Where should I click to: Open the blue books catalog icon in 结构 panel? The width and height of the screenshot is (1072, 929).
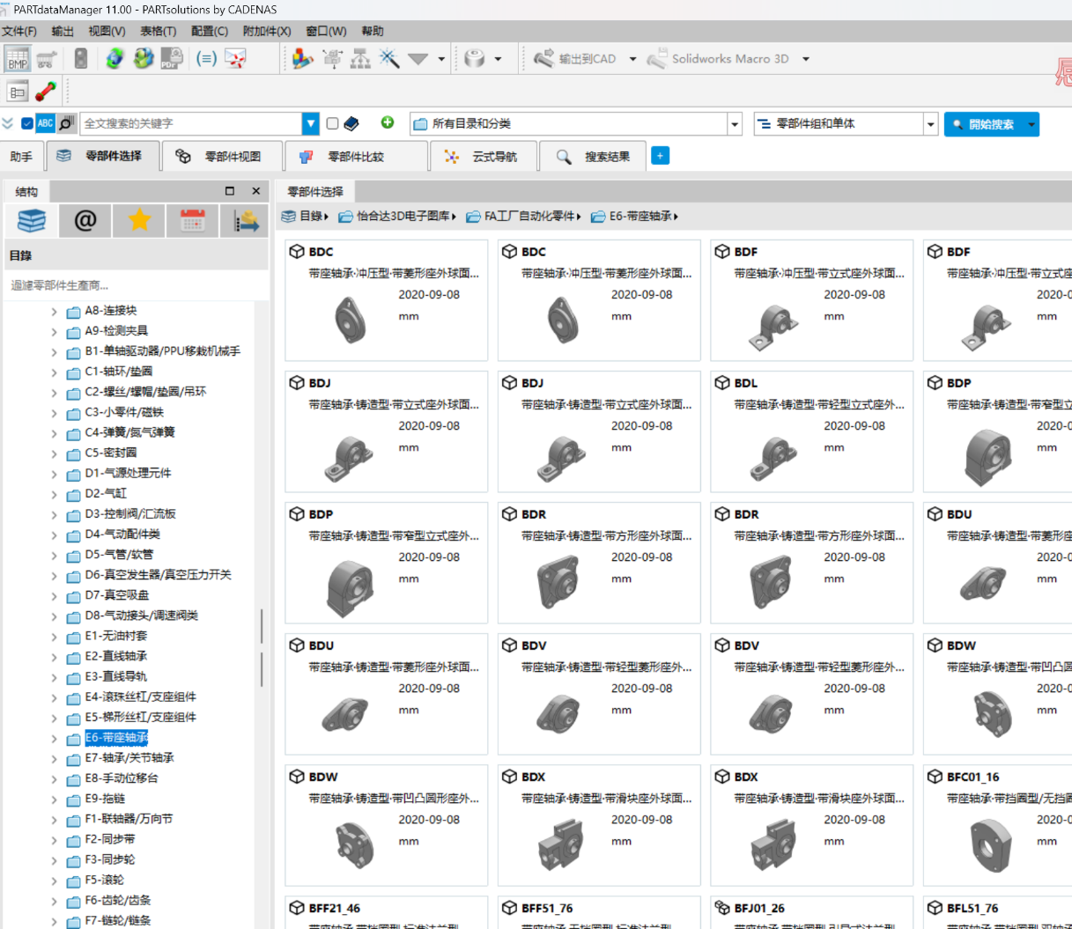32,220
